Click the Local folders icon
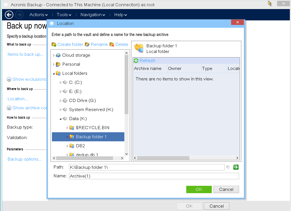Screen dimensions: 291x211 point(58,73)
